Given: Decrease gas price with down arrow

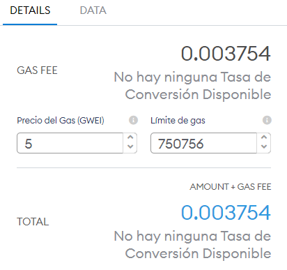Looking at the screenshot, I should click(130, 147).
